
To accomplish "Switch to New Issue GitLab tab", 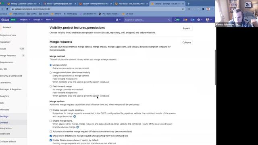I will (x=131, y=4).
